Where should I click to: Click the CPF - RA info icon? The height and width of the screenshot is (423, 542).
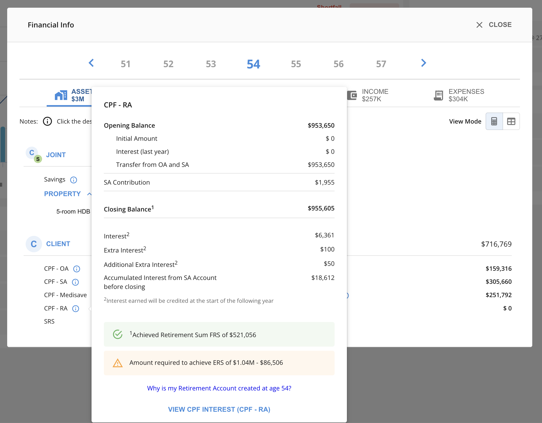coord(76,309)
